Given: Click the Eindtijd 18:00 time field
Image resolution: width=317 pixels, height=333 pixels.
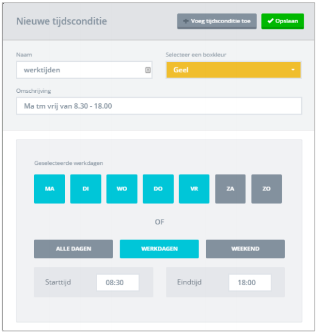Looking at the screenshot, I should (250, 283).
